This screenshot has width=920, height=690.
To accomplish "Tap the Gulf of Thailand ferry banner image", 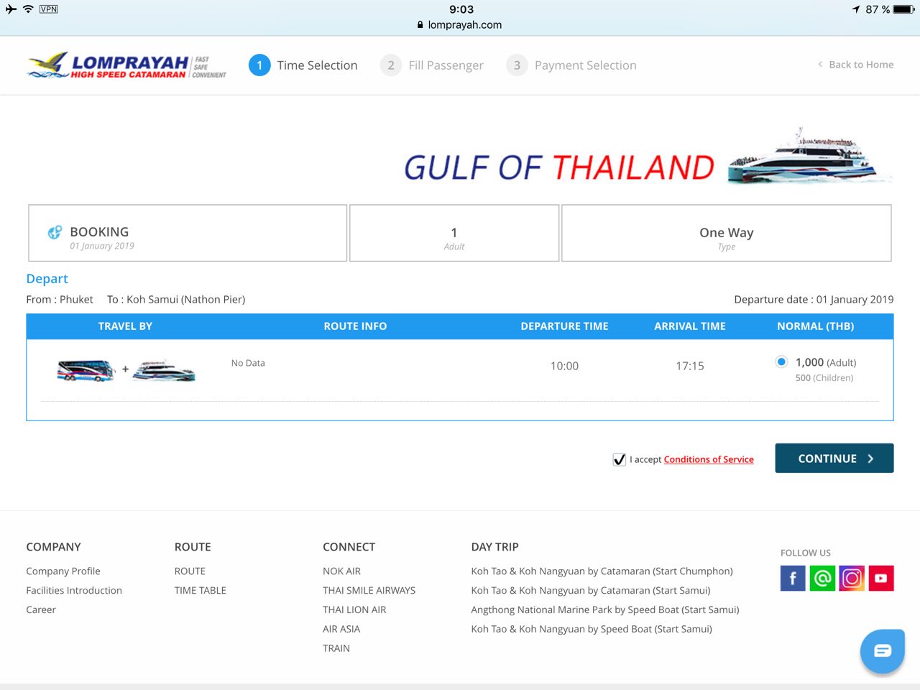I will (648, 157).
